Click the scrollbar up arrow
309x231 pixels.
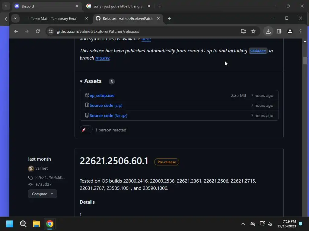(x=305, y=41)
